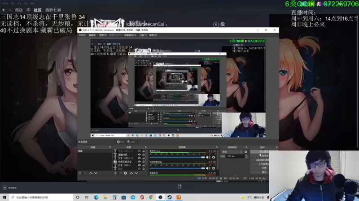Viewport: 359px width, 201px height.
Task: Toggle visibility of last source row
Action: (139, 169)
